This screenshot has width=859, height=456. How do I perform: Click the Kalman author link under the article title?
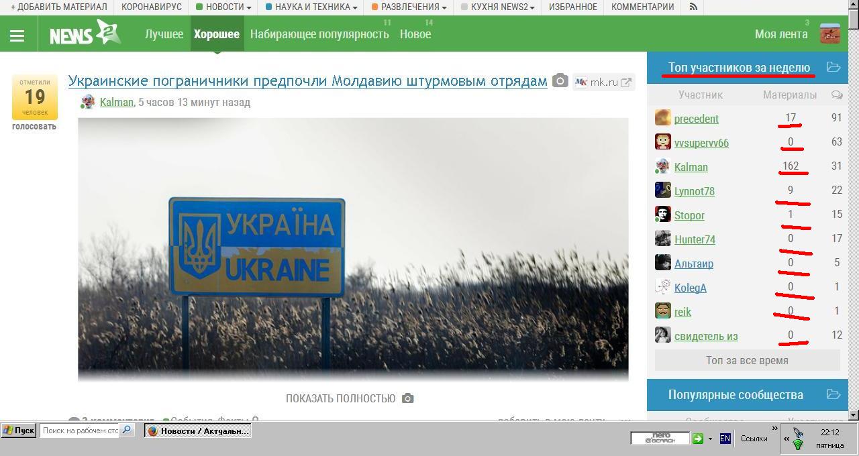(x=117, y=102)
